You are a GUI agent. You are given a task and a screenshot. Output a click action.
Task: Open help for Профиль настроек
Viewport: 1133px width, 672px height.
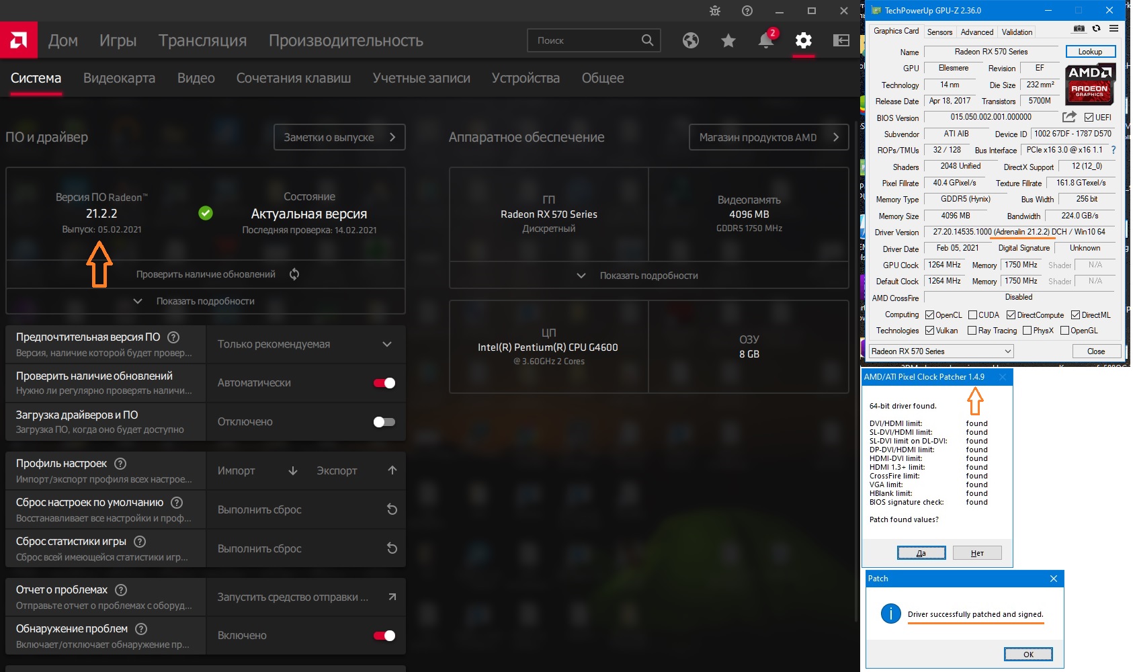[x=120, y=464]
